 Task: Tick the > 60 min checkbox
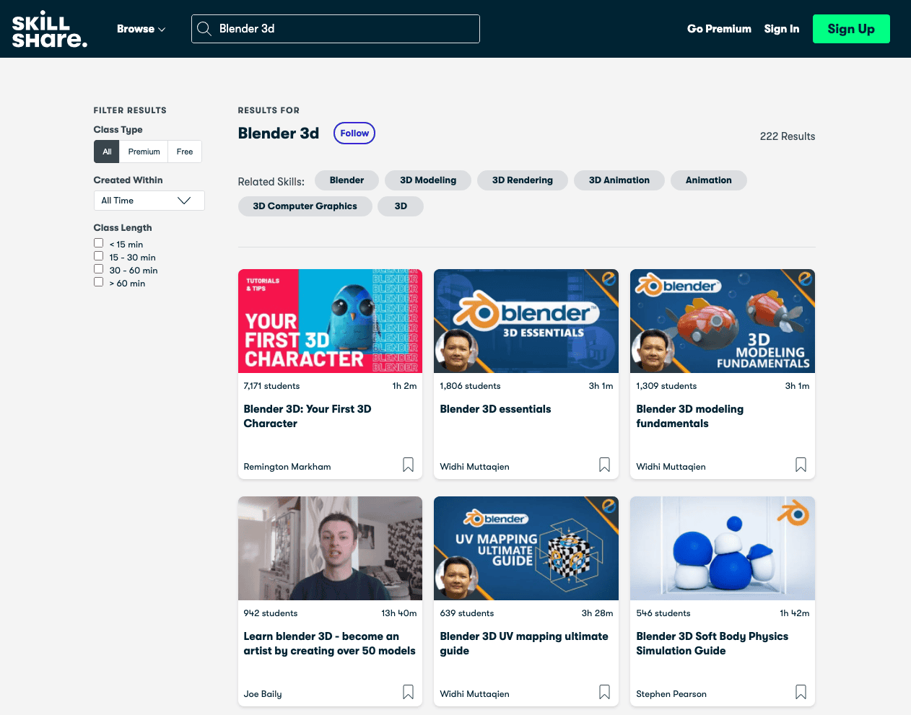(x=99, y=282)
